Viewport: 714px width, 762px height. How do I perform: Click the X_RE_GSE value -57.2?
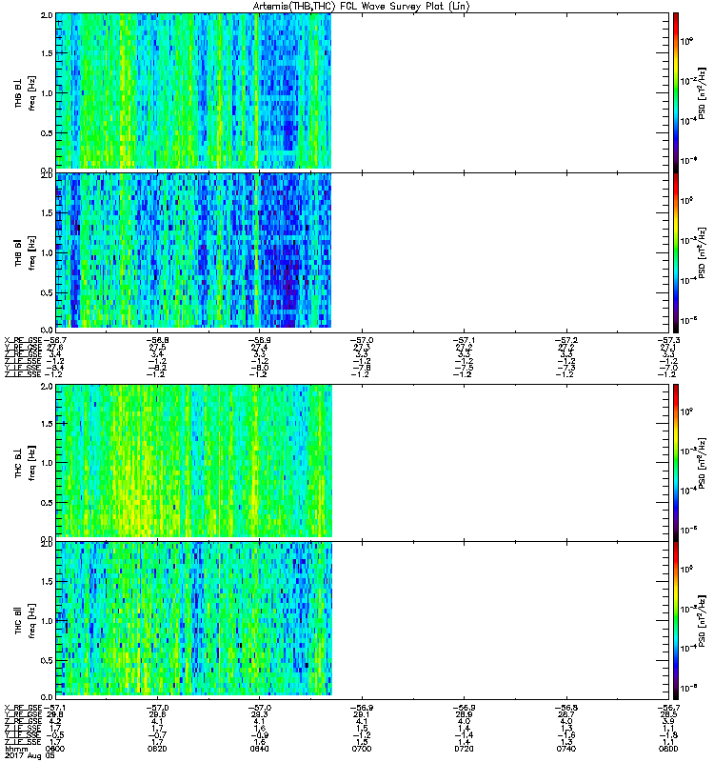pyautogui.click(x=566, y=340)
